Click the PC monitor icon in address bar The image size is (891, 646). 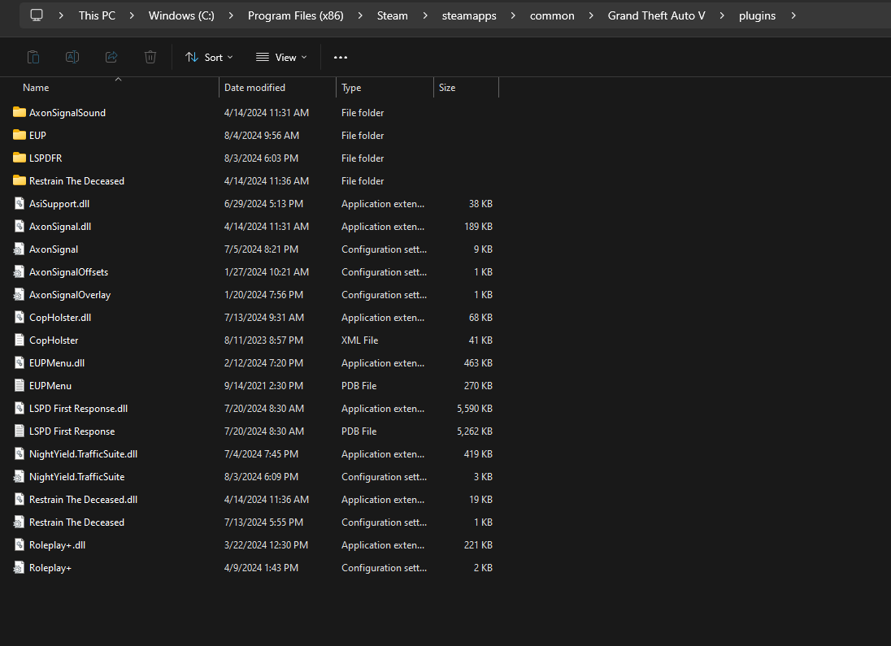point(37,15)
